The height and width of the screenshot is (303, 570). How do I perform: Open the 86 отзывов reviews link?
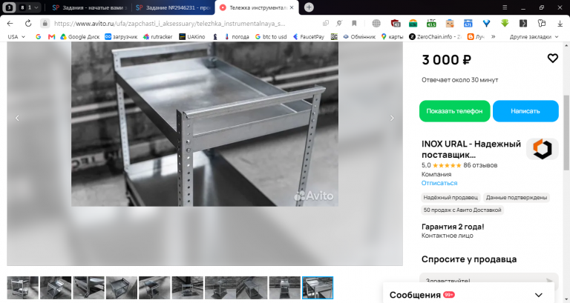(480, 165)
